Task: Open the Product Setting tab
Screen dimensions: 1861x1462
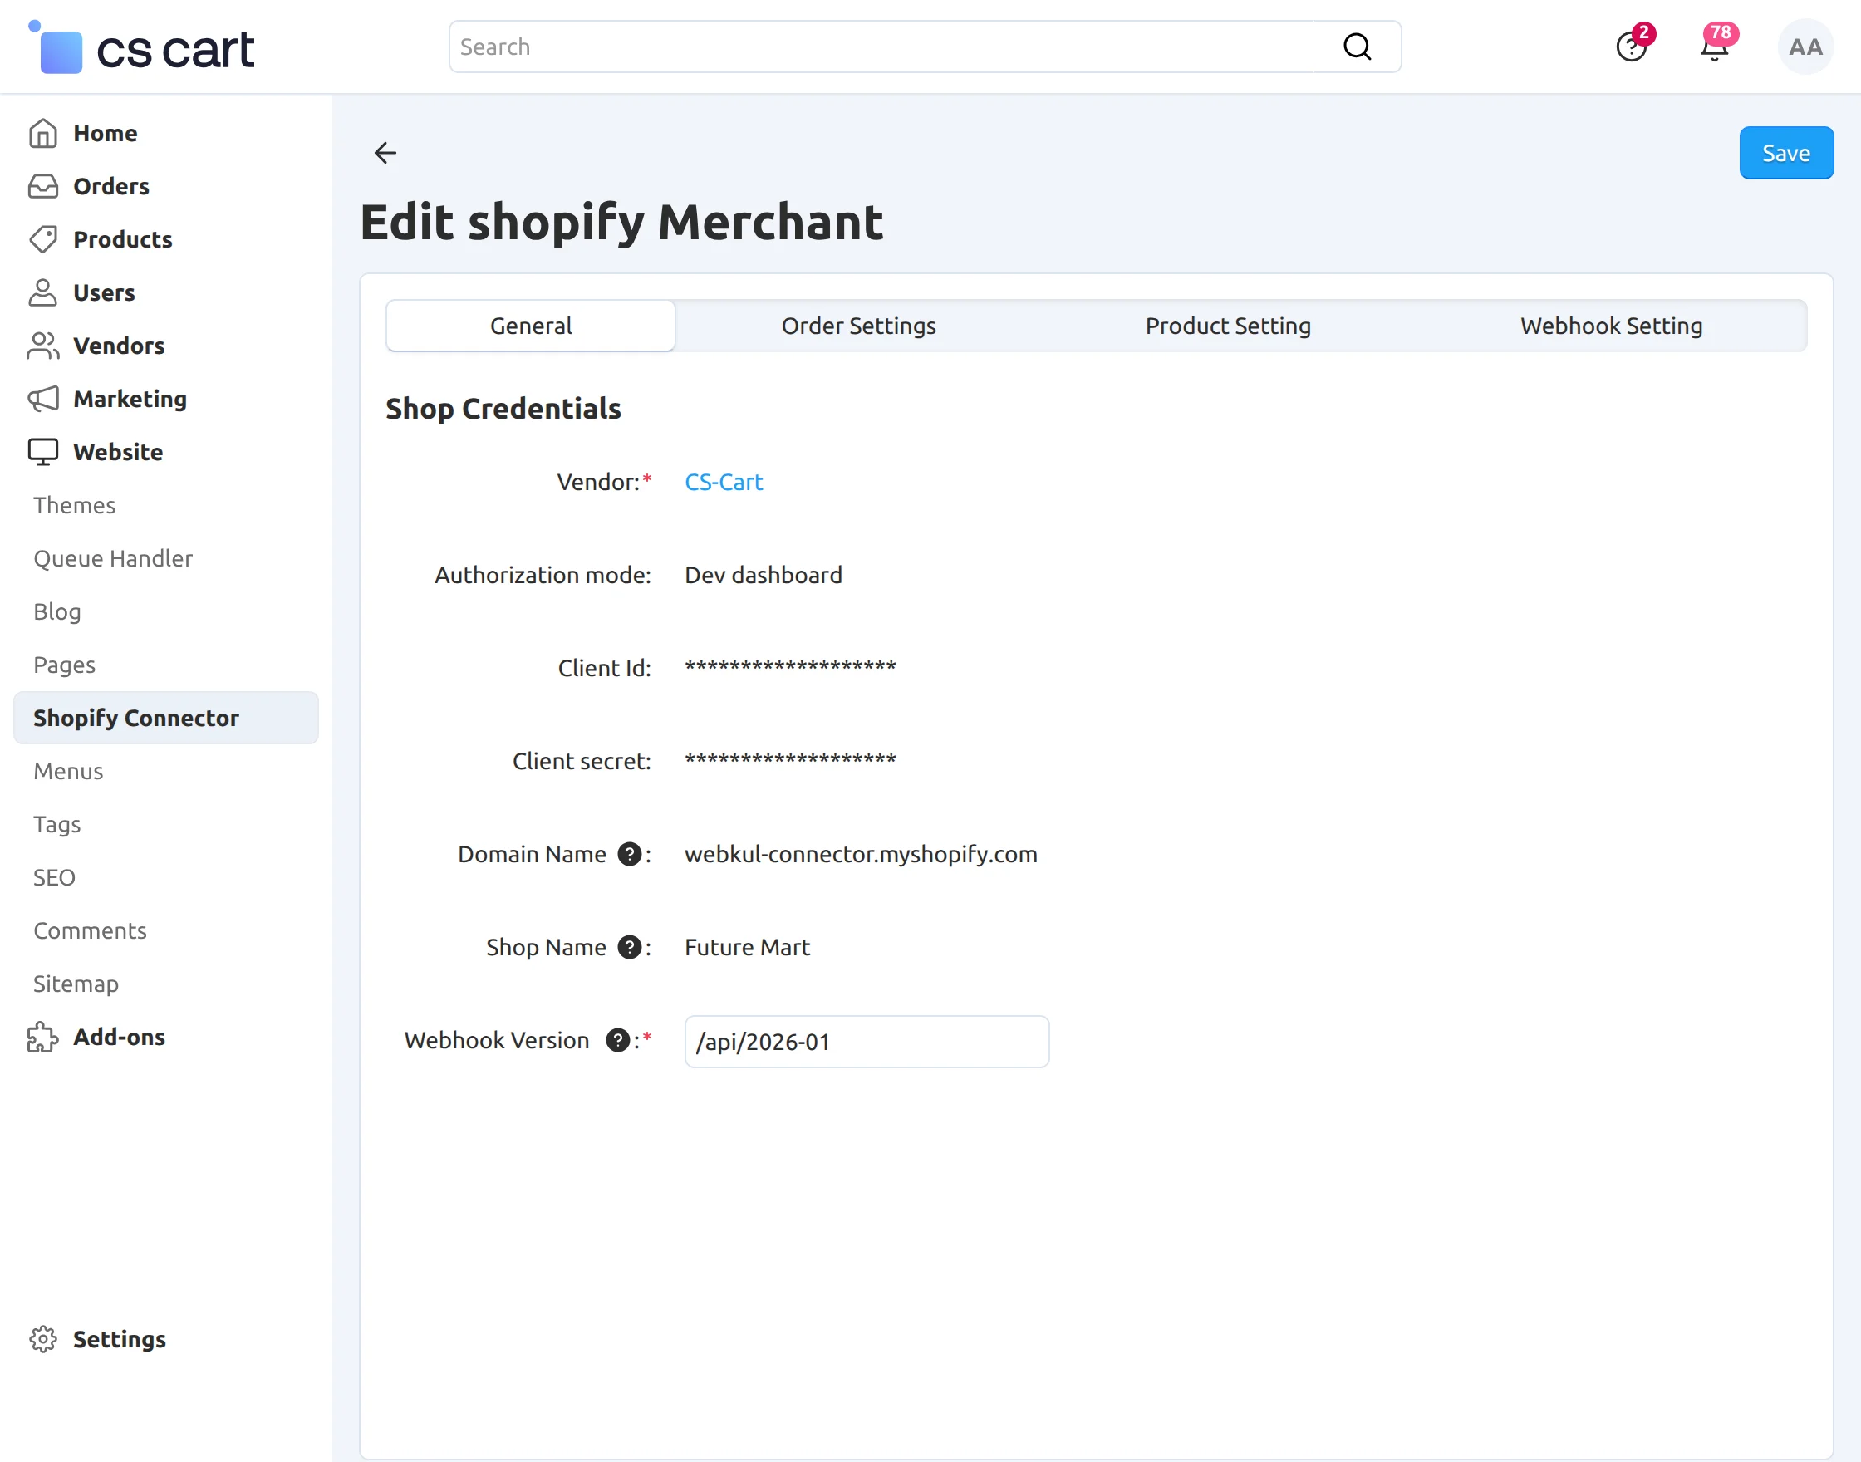Action: tap(1228, 326)
